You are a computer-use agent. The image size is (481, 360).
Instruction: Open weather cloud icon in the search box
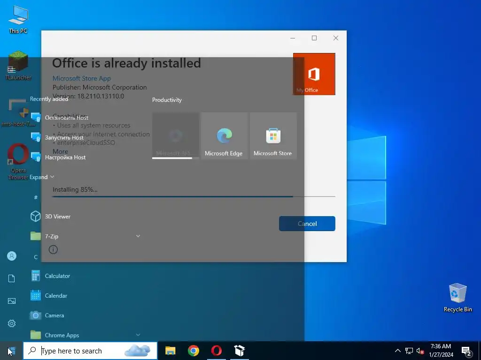(x=137, y=350)
